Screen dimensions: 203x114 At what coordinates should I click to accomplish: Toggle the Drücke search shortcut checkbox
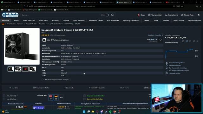[107, 15]
